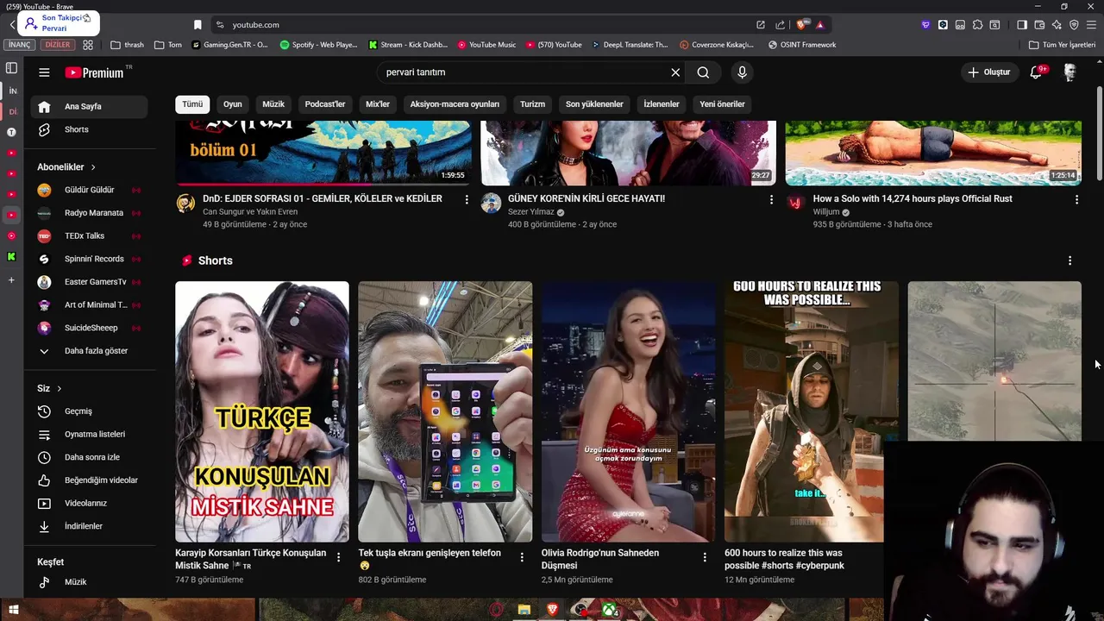Select the Mix'ler filter chip
Screen dimensions: 1104x621
pos(378,104)
